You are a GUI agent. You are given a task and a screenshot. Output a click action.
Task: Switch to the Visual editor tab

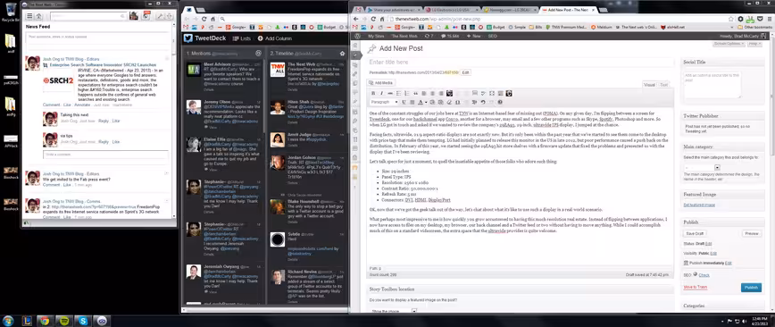click(x=648, y=85)
